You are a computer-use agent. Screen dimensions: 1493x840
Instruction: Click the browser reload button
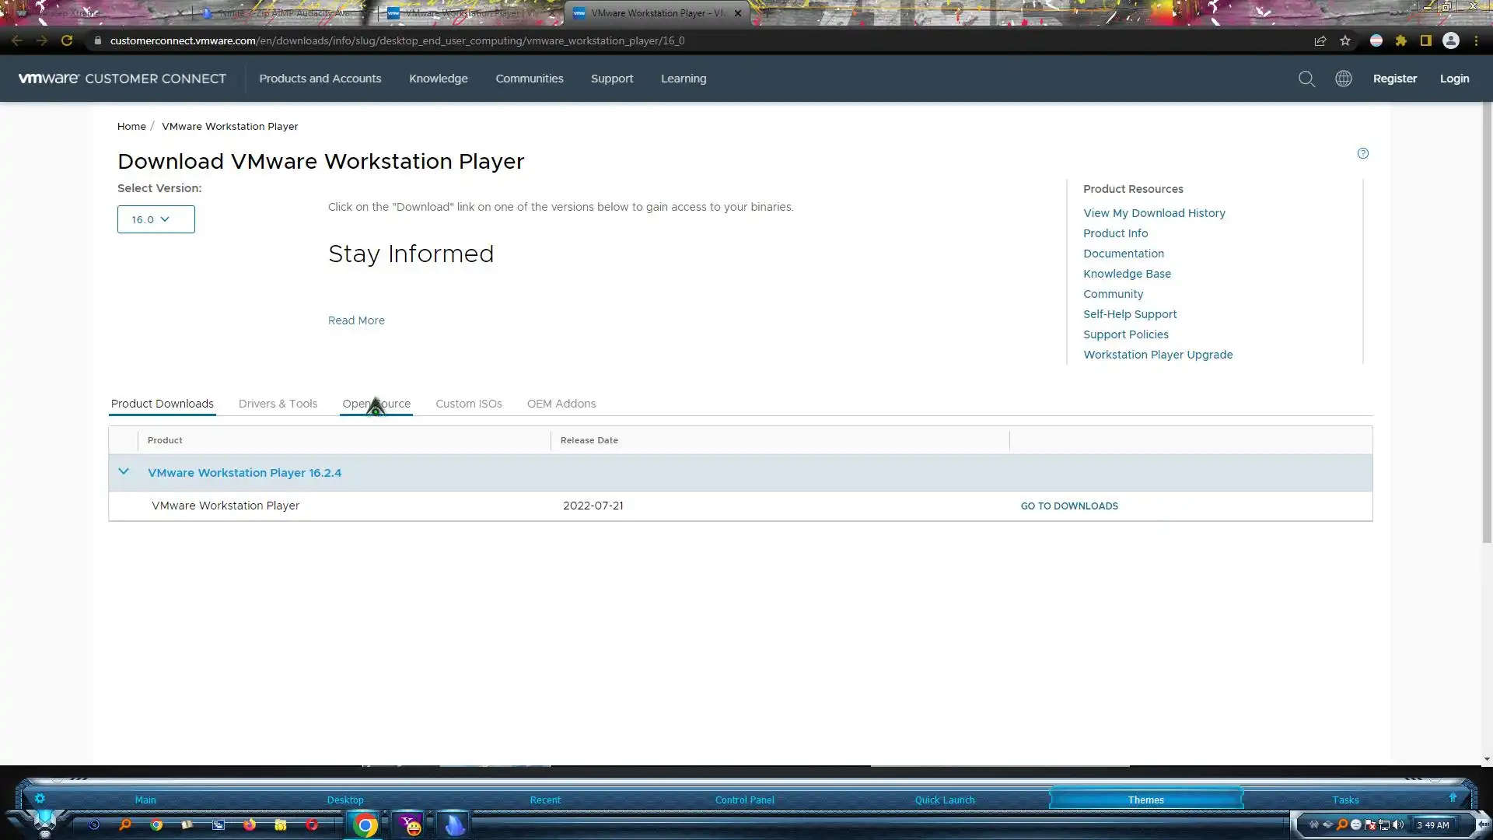tap(67, 40)
